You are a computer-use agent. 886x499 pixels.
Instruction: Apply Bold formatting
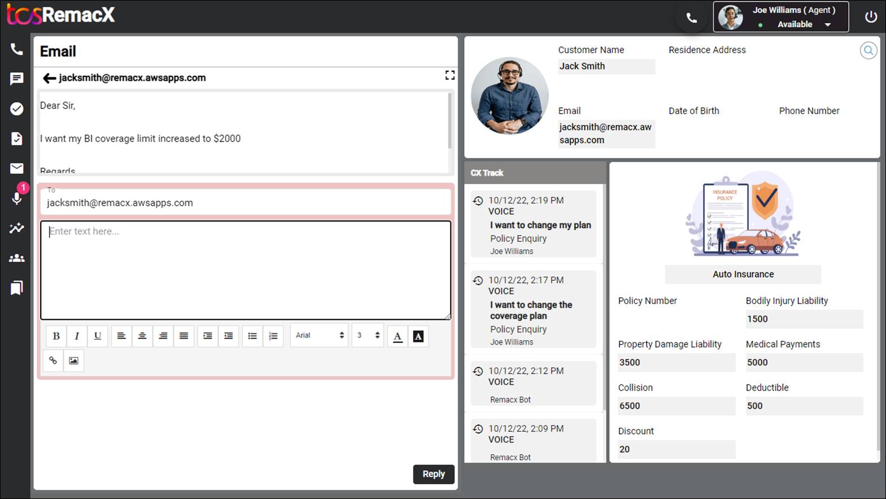coord(56,336)
